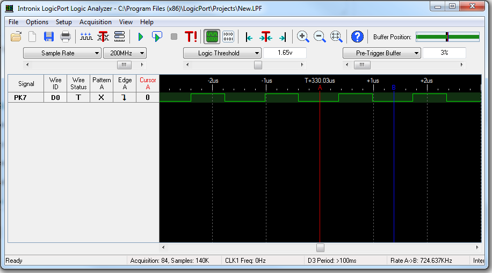Click the Buffer Position indicator bar
The height and width of the screenshot is (273, 492).
click(447, 37)
